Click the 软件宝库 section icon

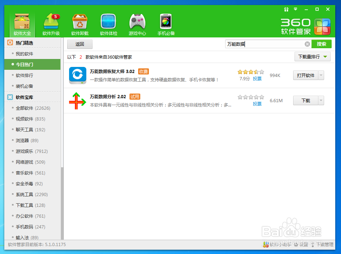click(10, 97)
